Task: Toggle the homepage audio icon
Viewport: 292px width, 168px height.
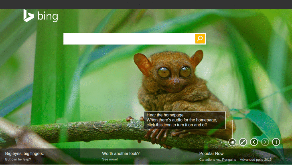Action: tap(232, 142)
